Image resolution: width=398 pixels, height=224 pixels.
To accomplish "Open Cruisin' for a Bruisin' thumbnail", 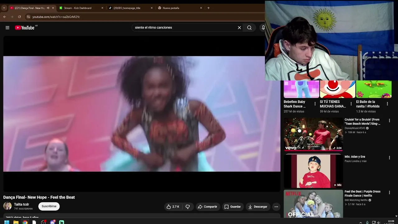I will 313,134.
